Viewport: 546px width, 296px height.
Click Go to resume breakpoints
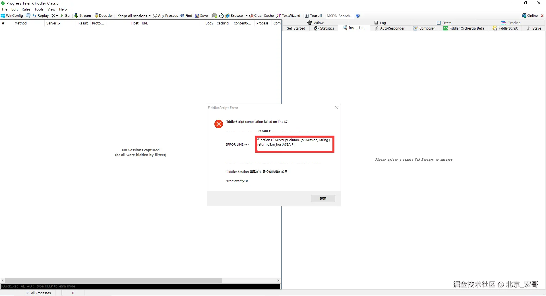point(65,16)
